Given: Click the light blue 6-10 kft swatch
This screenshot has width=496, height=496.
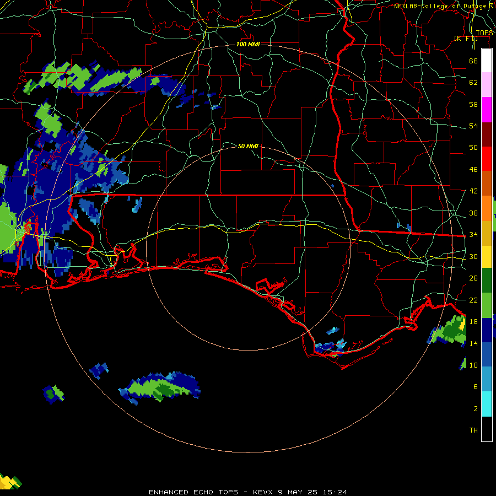Looking at the screenshot, I should [x=487, y=379].
